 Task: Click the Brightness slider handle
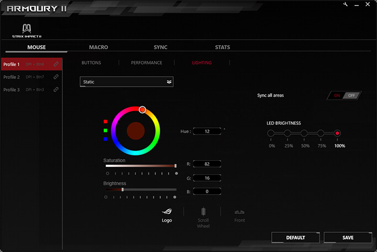coord(123,189)
